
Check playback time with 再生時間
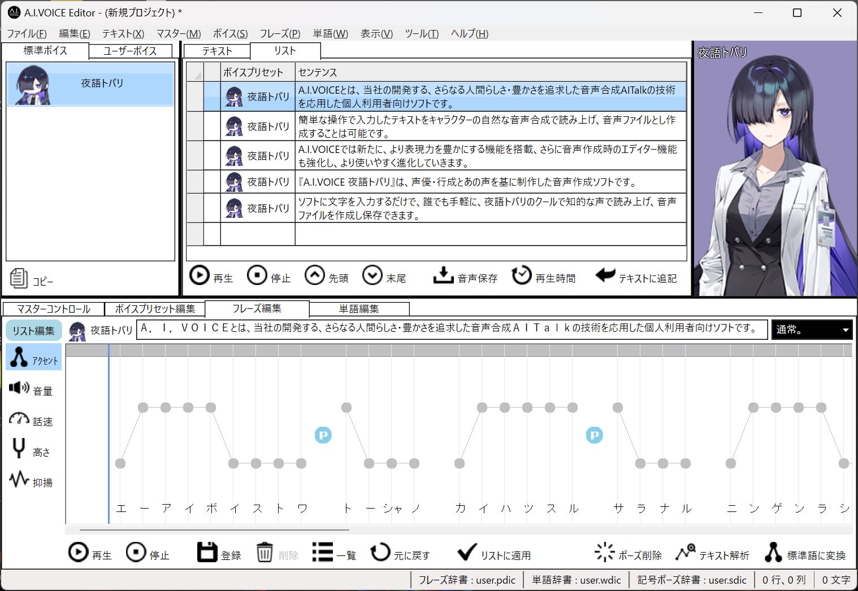(x=543, y=276)
